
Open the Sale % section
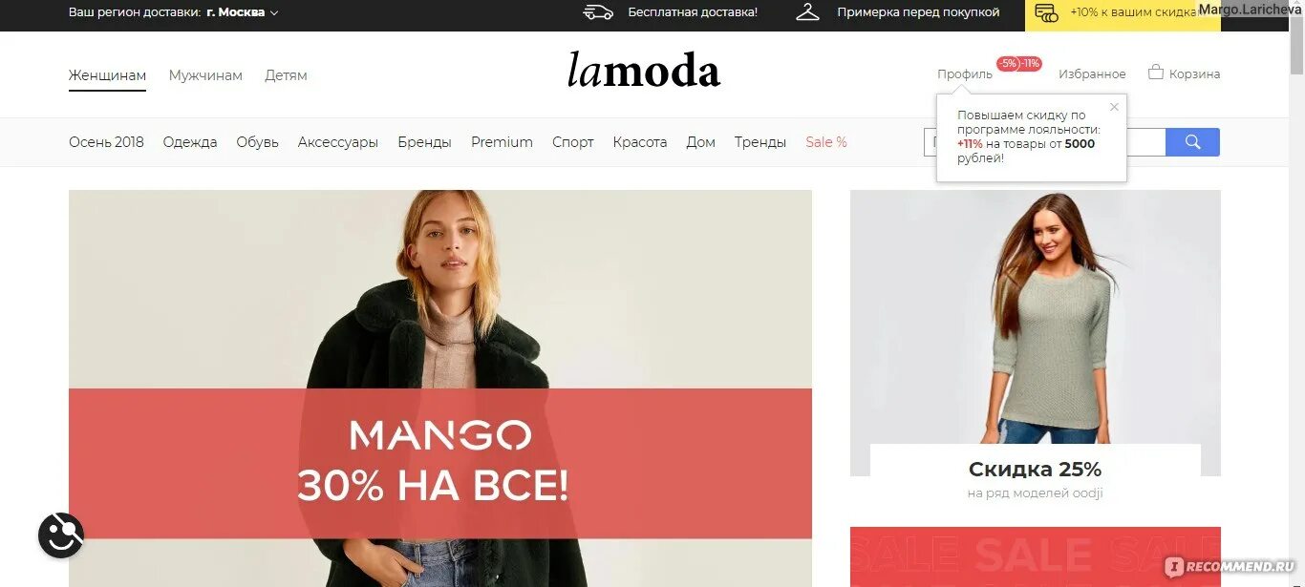[826, 142]
